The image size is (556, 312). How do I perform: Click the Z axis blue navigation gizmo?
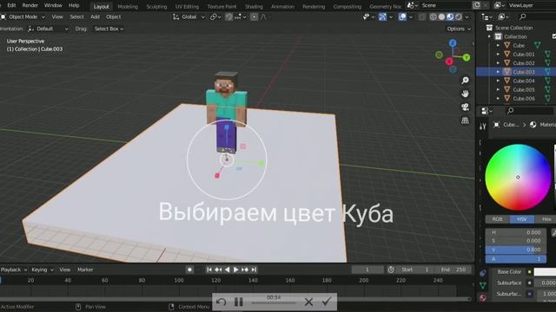pyautogui.click(x=453, y=43)
